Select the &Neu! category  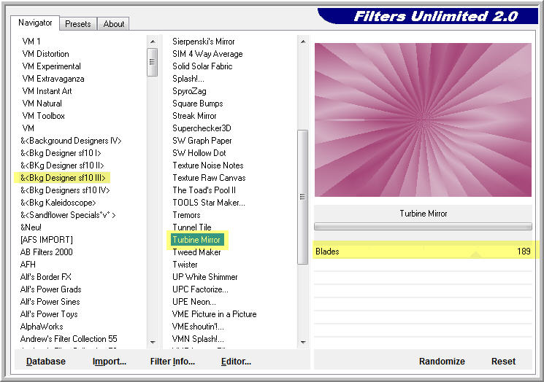(31, 227)
